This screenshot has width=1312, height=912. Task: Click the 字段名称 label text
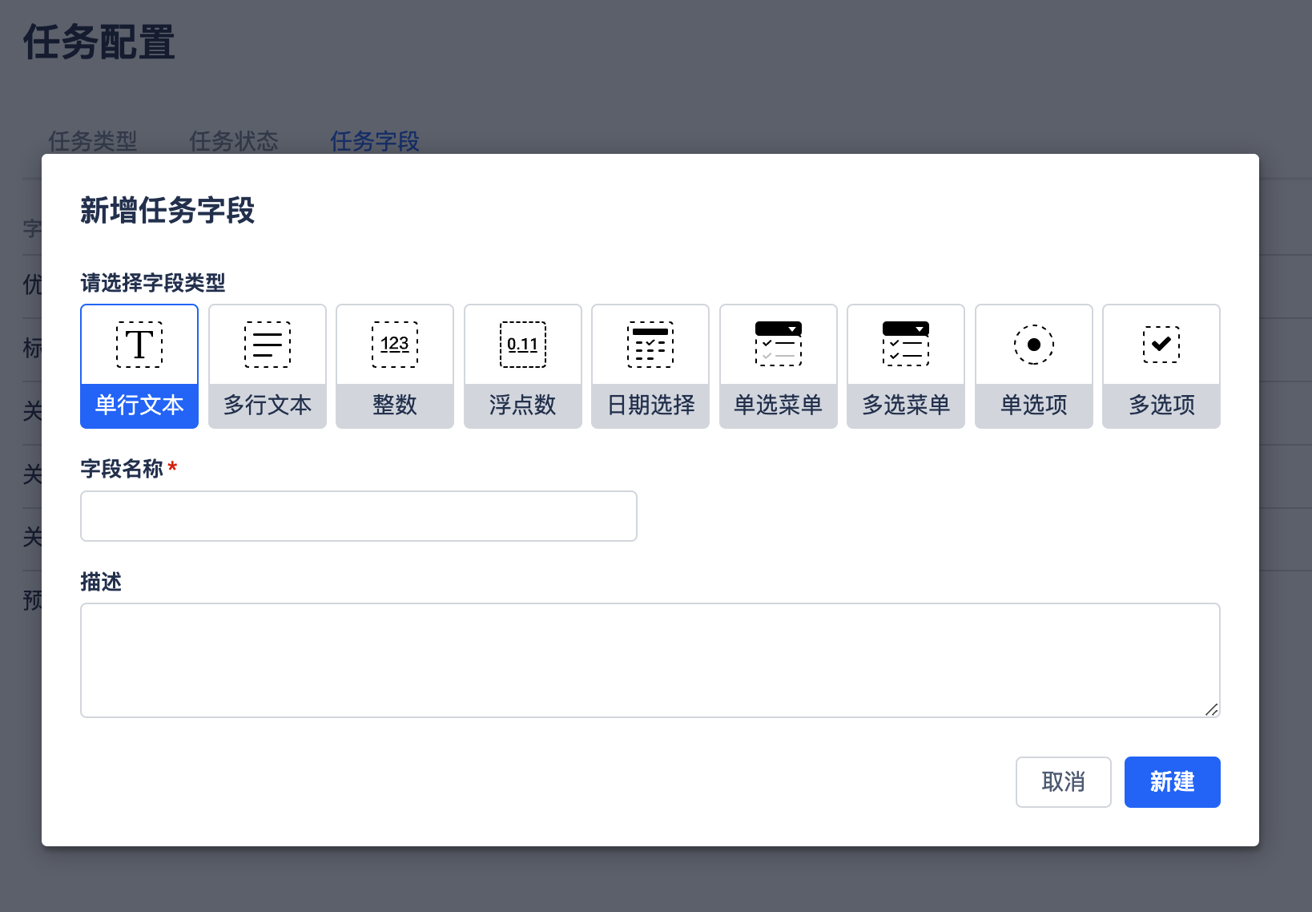[x=122, y=469]
